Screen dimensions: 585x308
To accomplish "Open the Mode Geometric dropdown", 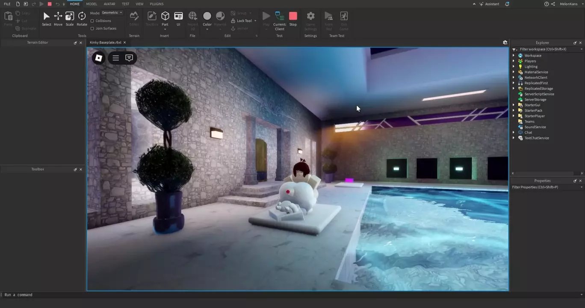I will point(112,13).
